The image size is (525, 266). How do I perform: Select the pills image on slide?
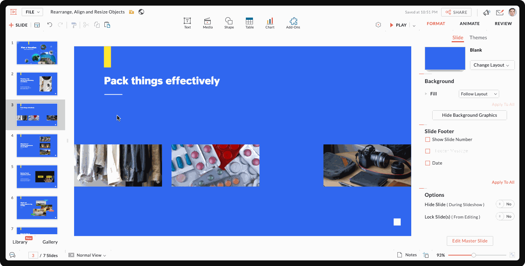[215, 165]
